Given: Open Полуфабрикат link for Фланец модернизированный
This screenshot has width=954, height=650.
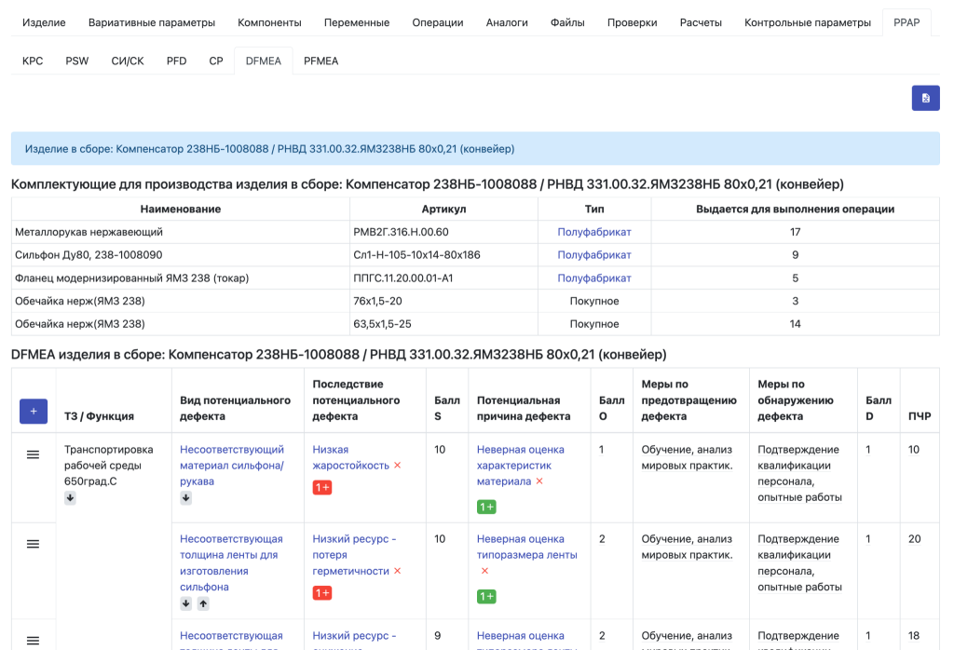Looking at the screenshot, I should pos(594,278).
